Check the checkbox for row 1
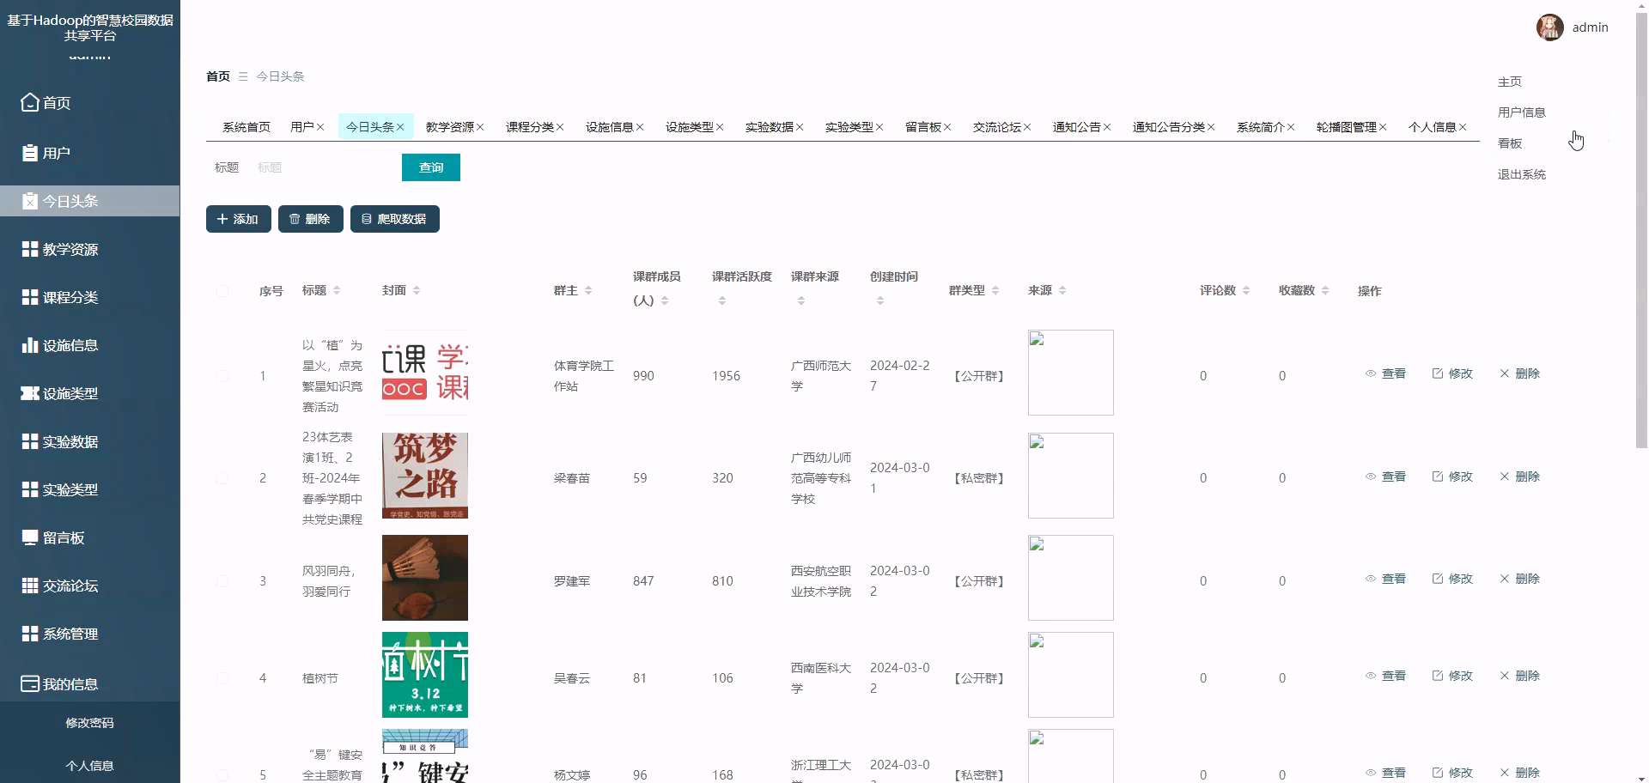Screen dimensions: 1649x783 222,376
